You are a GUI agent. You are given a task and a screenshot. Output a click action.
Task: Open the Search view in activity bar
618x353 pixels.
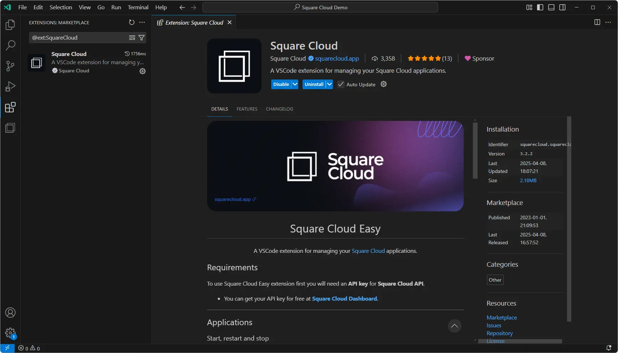point(10,45)
